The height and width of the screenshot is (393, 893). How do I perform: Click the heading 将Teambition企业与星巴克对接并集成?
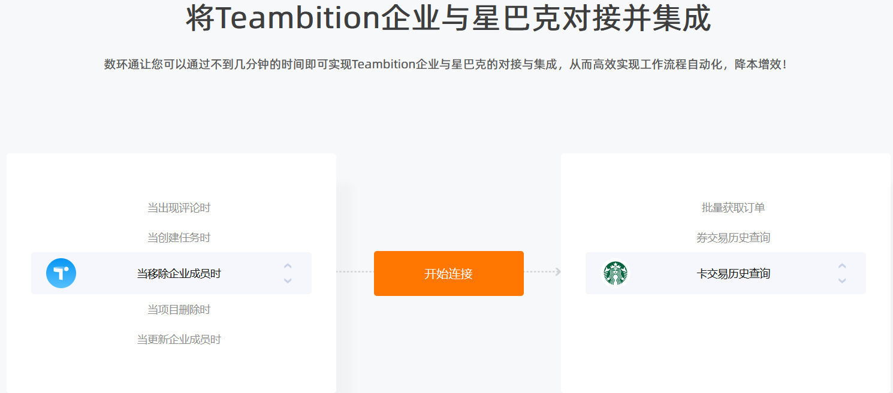point(448,19)
